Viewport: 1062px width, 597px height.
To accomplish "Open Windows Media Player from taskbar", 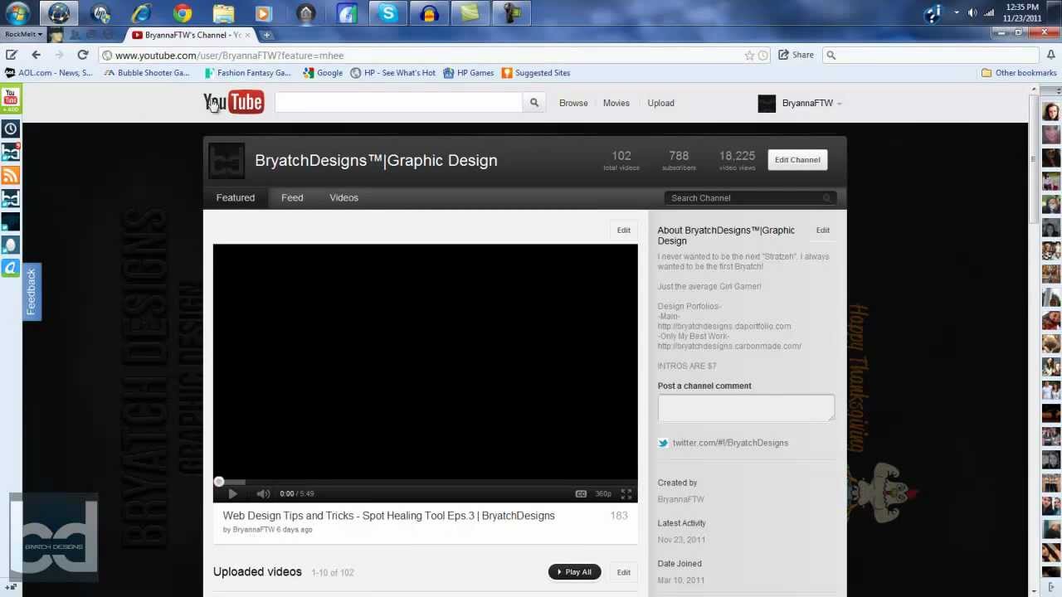I will (264, 13).
